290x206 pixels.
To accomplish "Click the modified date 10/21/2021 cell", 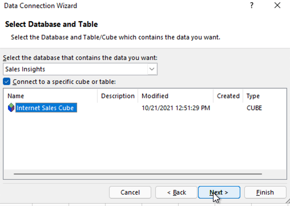I will tap(176, 108).
